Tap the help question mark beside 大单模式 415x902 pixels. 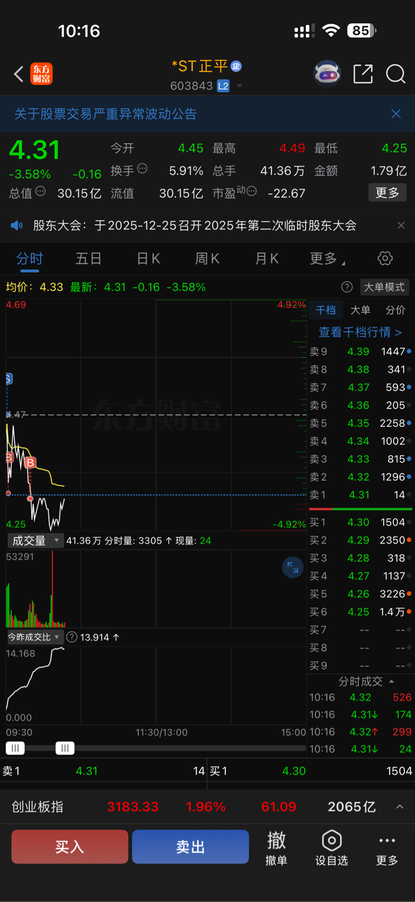pyautogui.click(x=347, y=287)
